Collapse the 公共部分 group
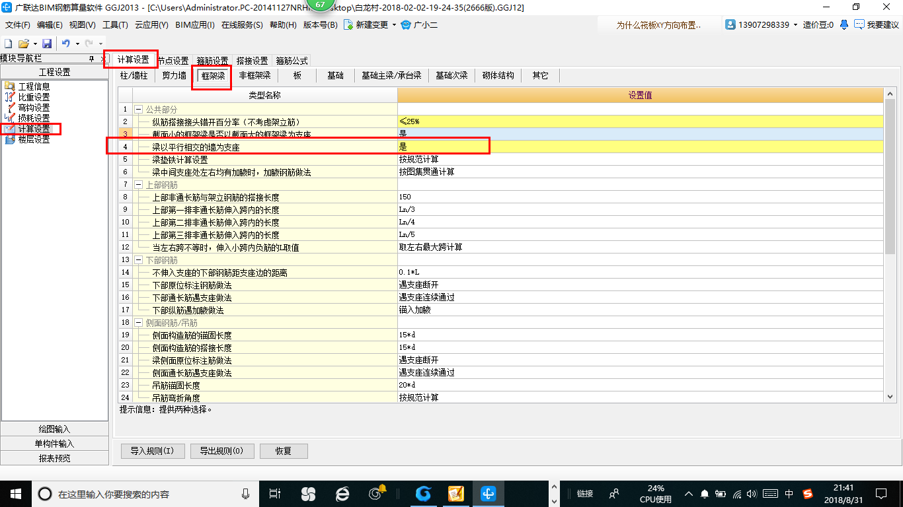The height and width of the screenshot is (507, 903). [x=139, y=109]
